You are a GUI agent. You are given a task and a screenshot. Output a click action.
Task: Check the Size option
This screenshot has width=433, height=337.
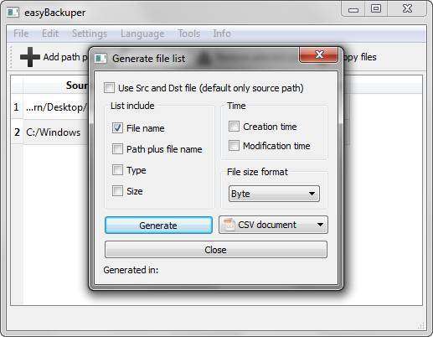click(x=117, y=191)
